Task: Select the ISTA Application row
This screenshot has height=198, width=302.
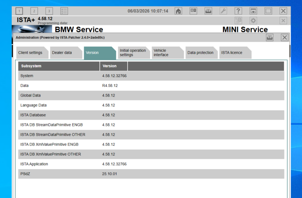Action: click(151, 164)
